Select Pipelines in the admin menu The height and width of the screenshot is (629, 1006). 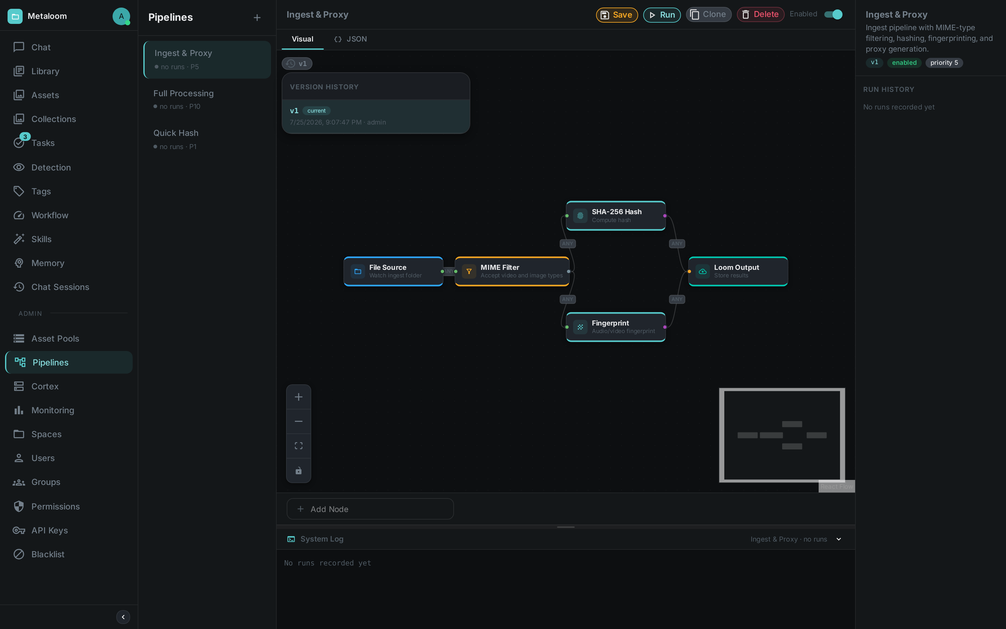click(69, 362)
